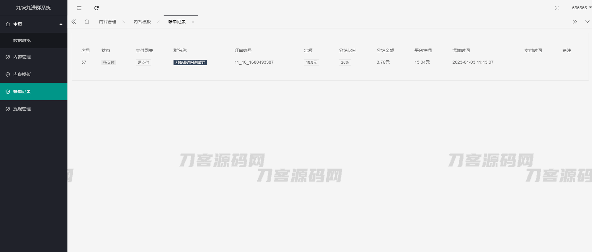This screenshot has width=592, height=252.
Task: Open the 666666 user account dropdown
Action: [x=581, y=8]
